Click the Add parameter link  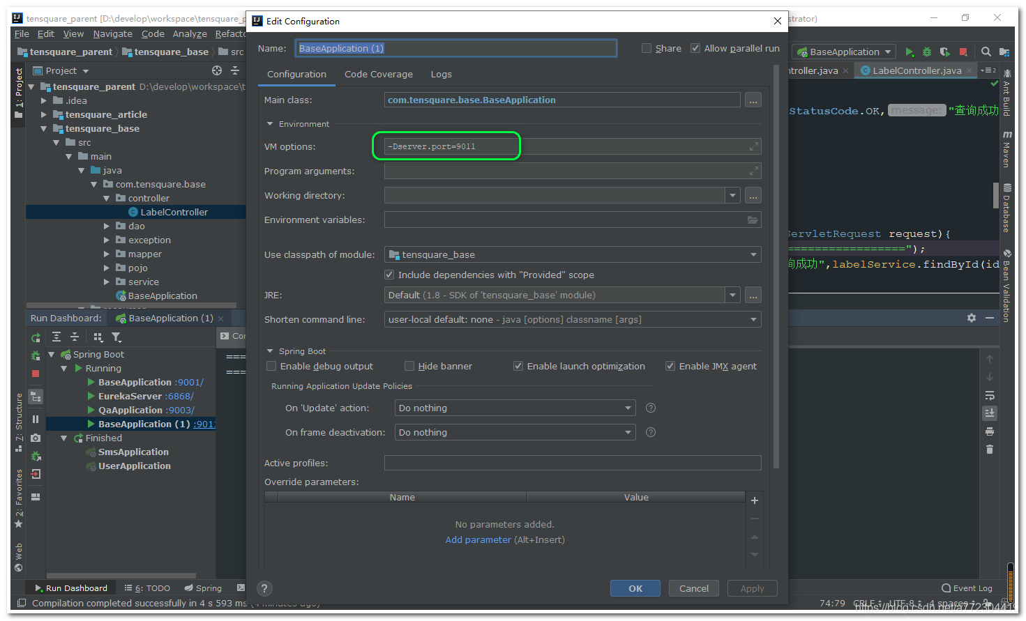coord(478,539)
